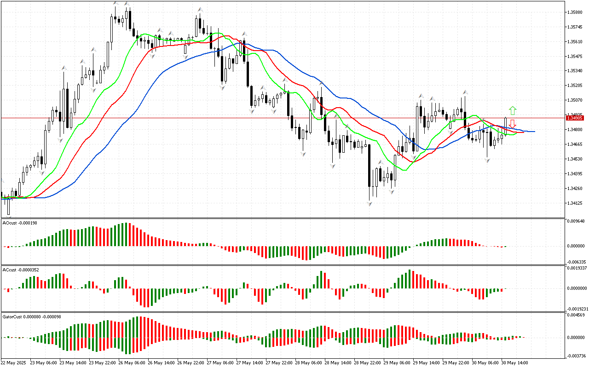The height and width of the screenshot is (368, 589).
Task: Click the green up arrow signal
Action: 513,110
